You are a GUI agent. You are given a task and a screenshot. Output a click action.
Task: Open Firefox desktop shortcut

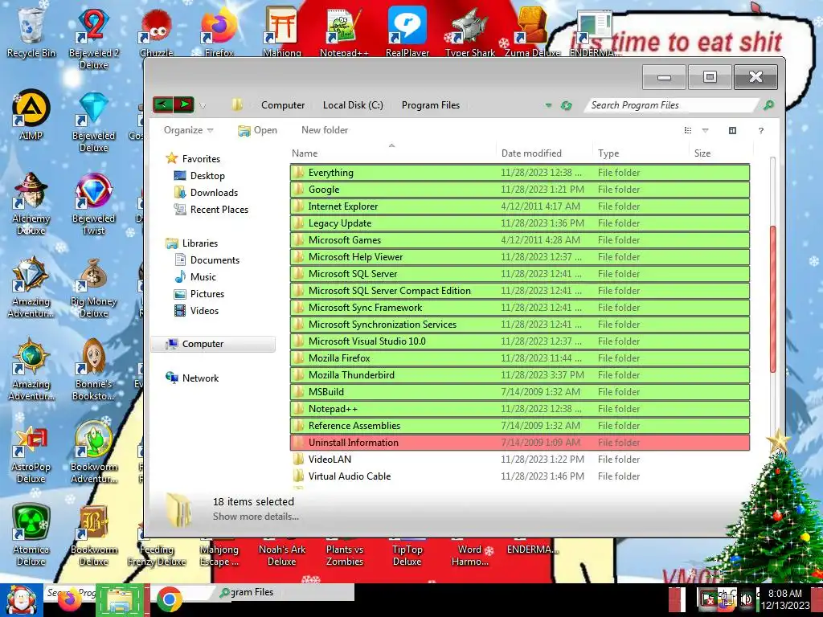219,31
